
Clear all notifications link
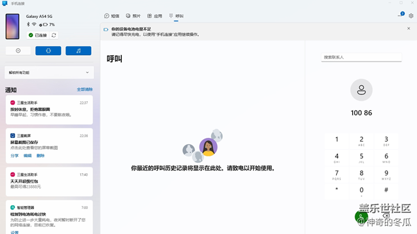pos(85,89)
